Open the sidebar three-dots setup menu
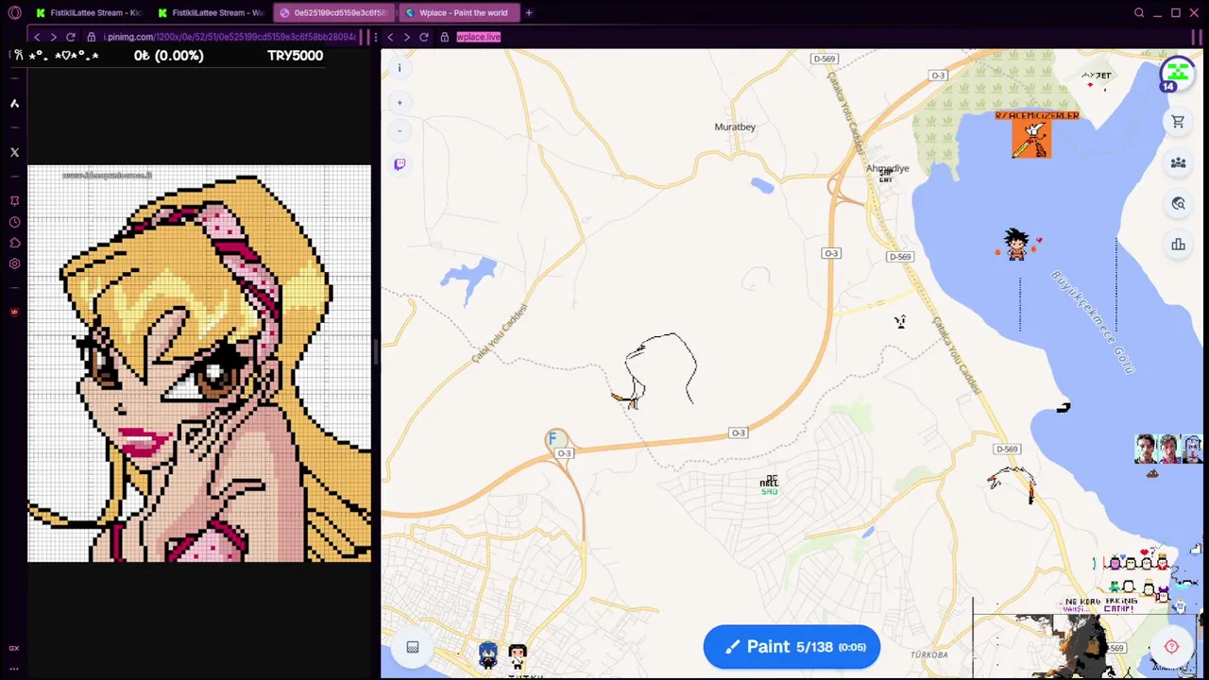1209x680 pixels. coord(14,668)
